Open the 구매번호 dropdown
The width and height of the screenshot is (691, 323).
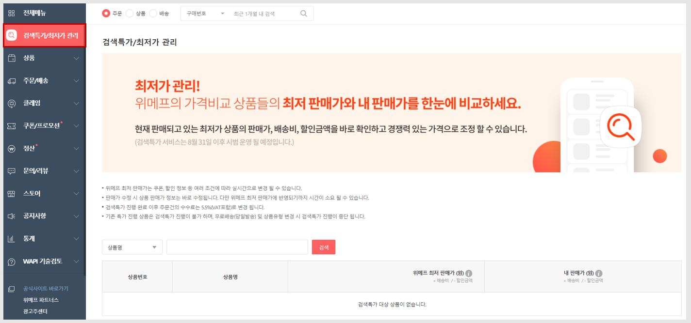click(205, 14)
